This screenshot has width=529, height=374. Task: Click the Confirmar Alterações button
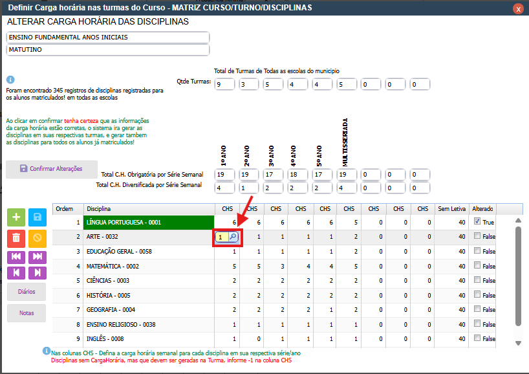[x=52, y=169]
